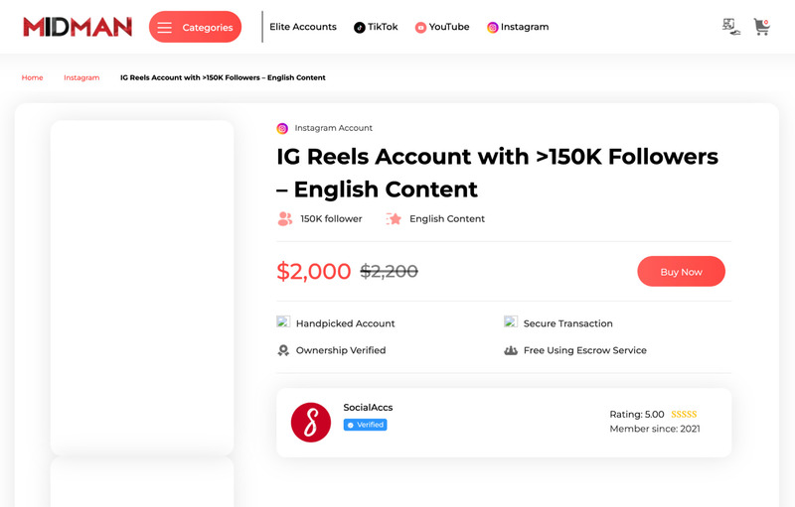Click the Free Using Escrow Service icon
Viewport: 795px width, 507px height.
(x=511, y=350)
